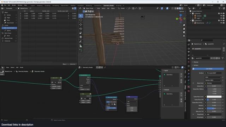Image resolution: width=226 pixels, height=127 pixels.
Task: Select the Scale tool
Action: (x=81, y=33)
